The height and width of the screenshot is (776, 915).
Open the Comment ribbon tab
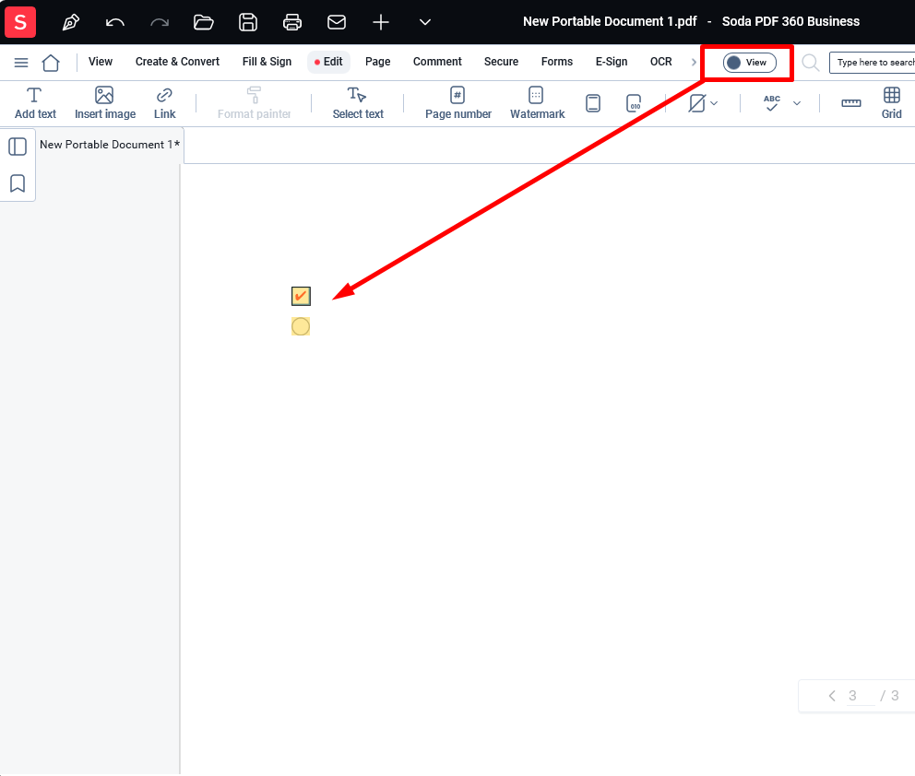coord(437,62)
